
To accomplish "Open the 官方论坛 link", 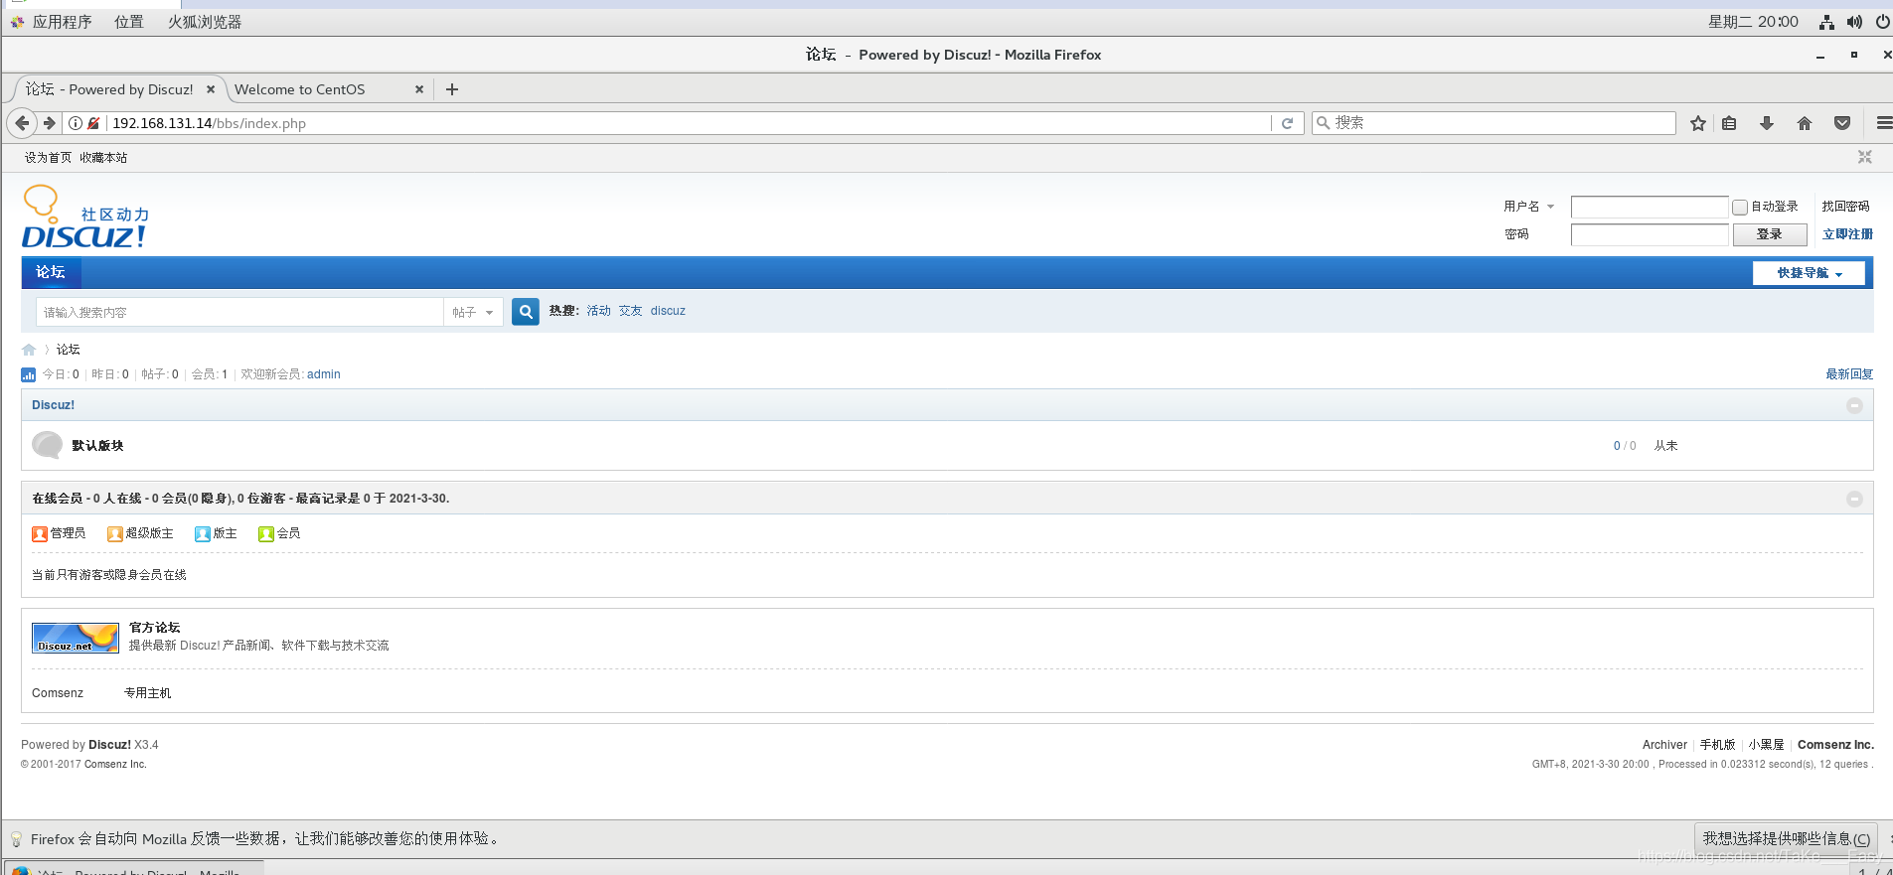I will (x=155, y=628).
